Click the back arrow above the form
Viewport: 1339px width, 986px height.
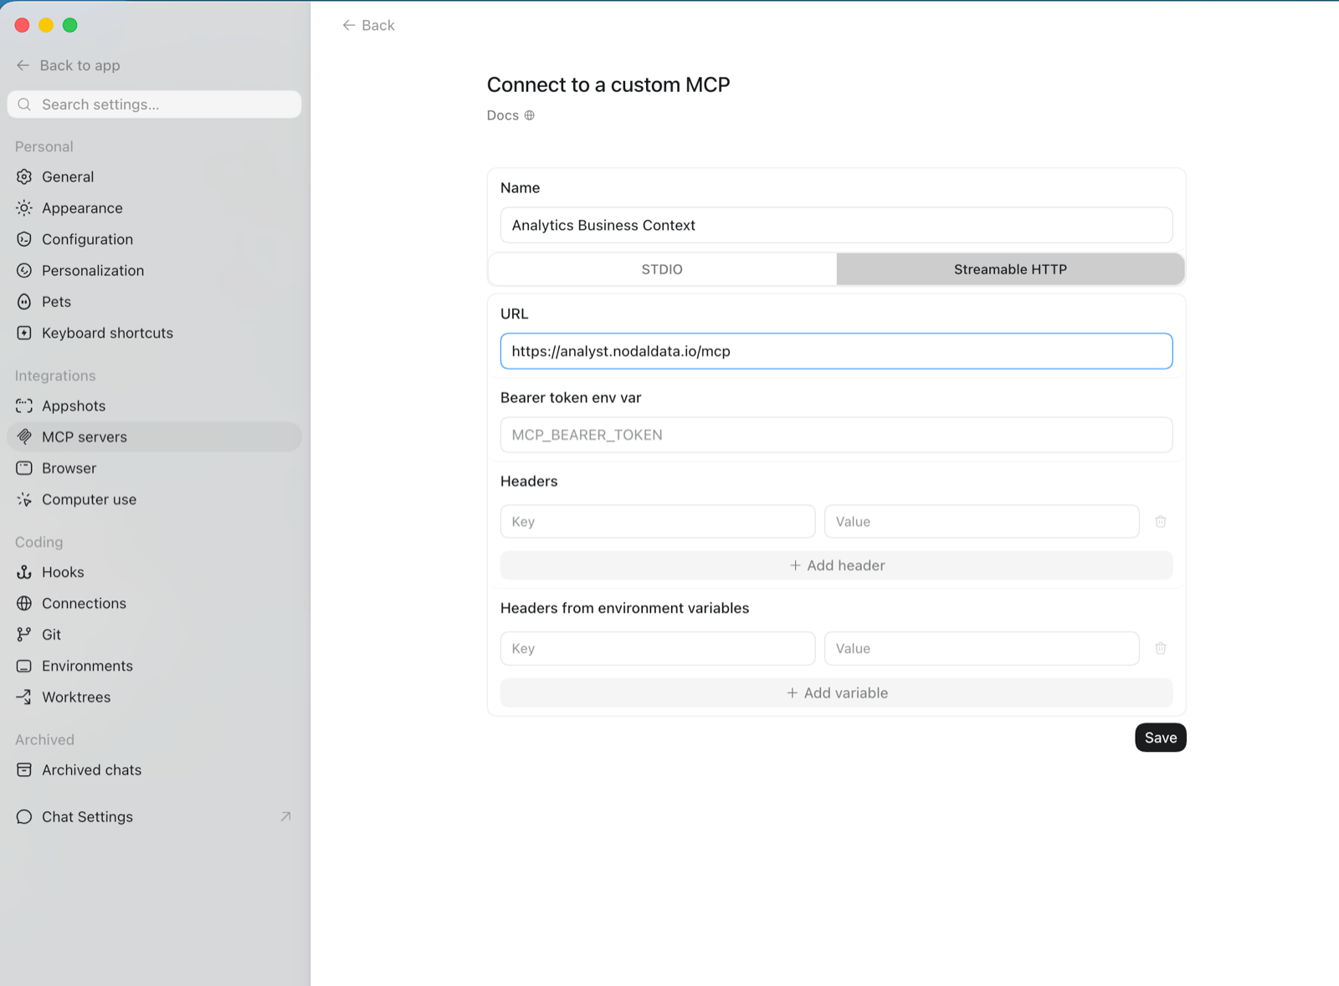(349, 25)
